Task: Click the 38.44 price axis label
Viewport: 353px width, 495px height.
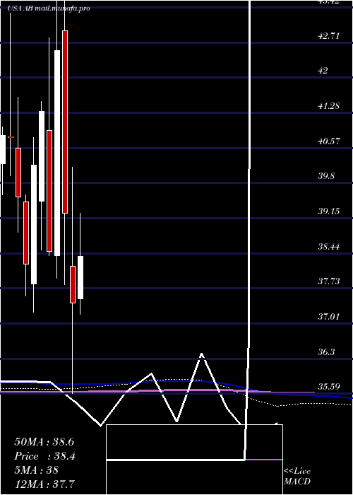Action: [329, 246]
